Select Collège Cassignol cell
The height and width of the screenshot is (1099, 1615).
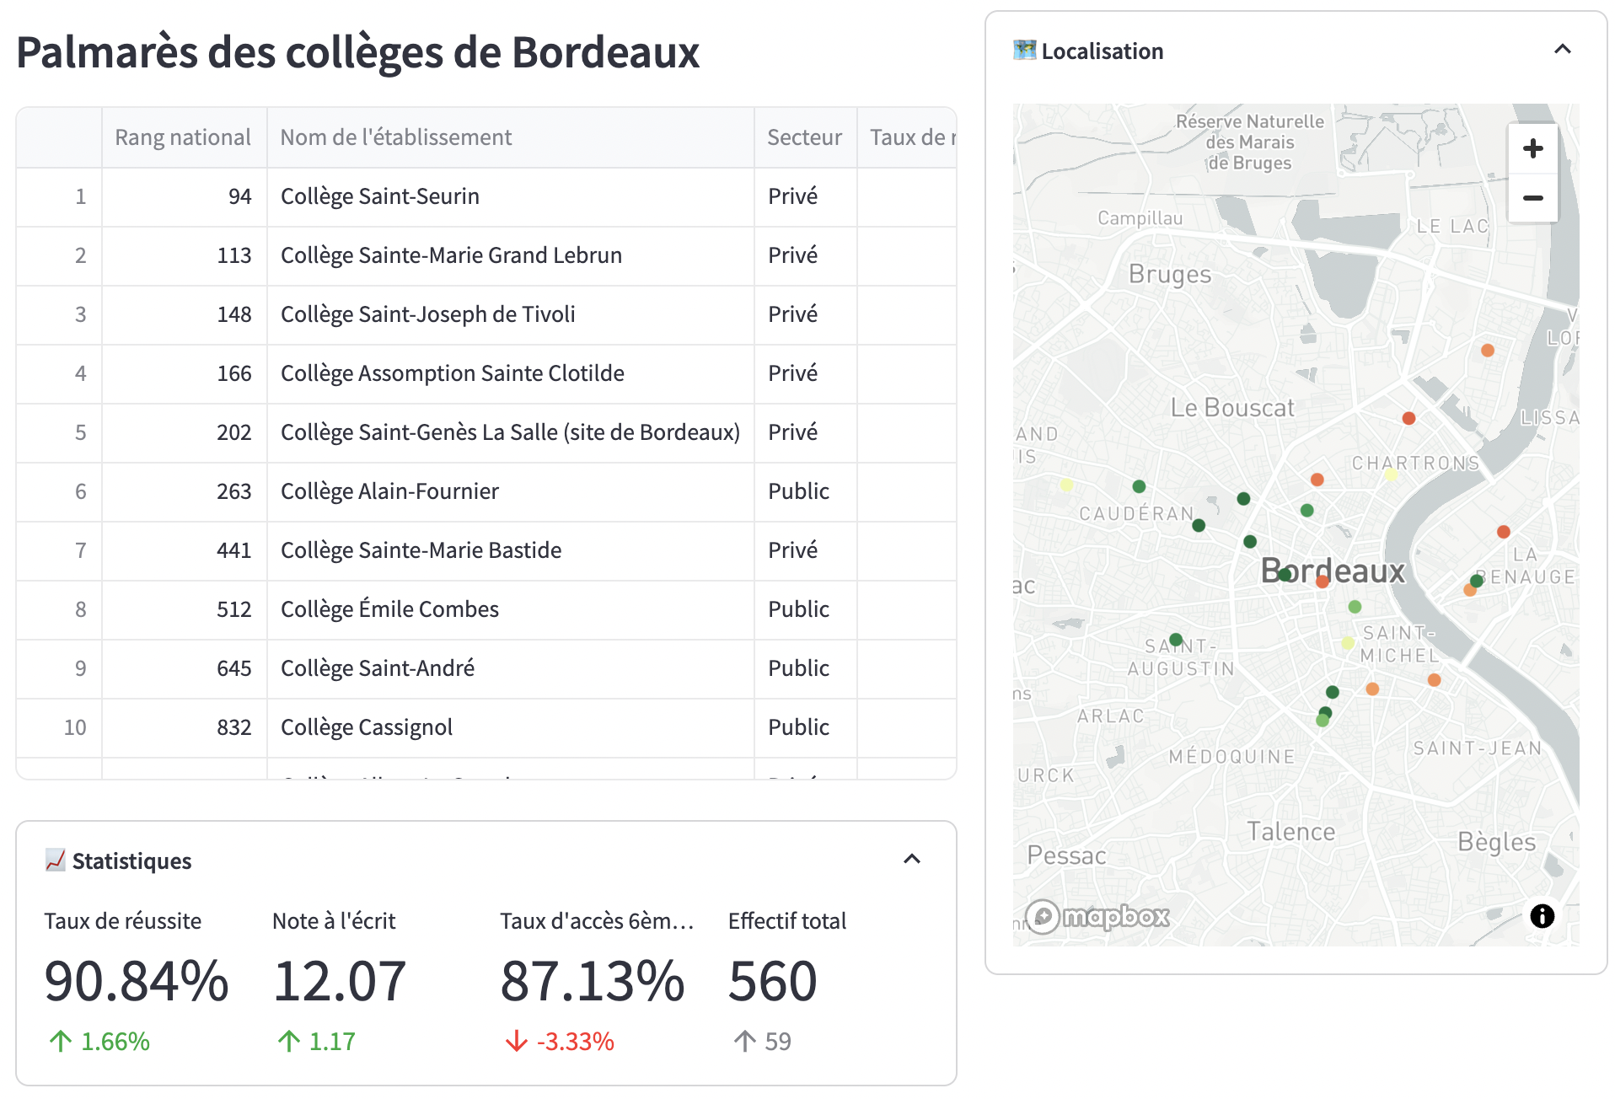point(510,727)
